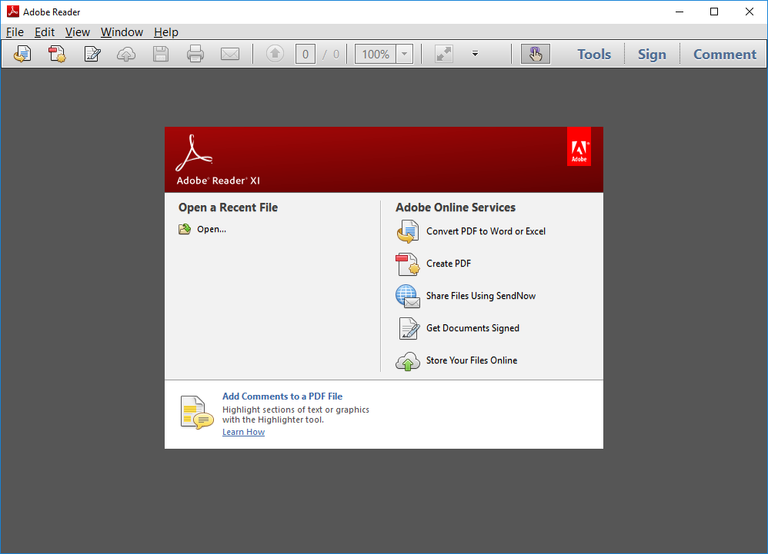Viewport: 768px width, 554px height.
Task: Click the Email envelope toolbar icon
Action: click(230, 54)
